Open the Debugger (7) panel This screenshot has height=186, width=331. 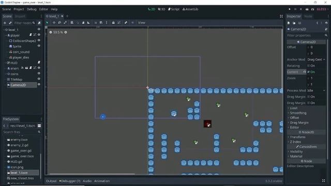70,181
